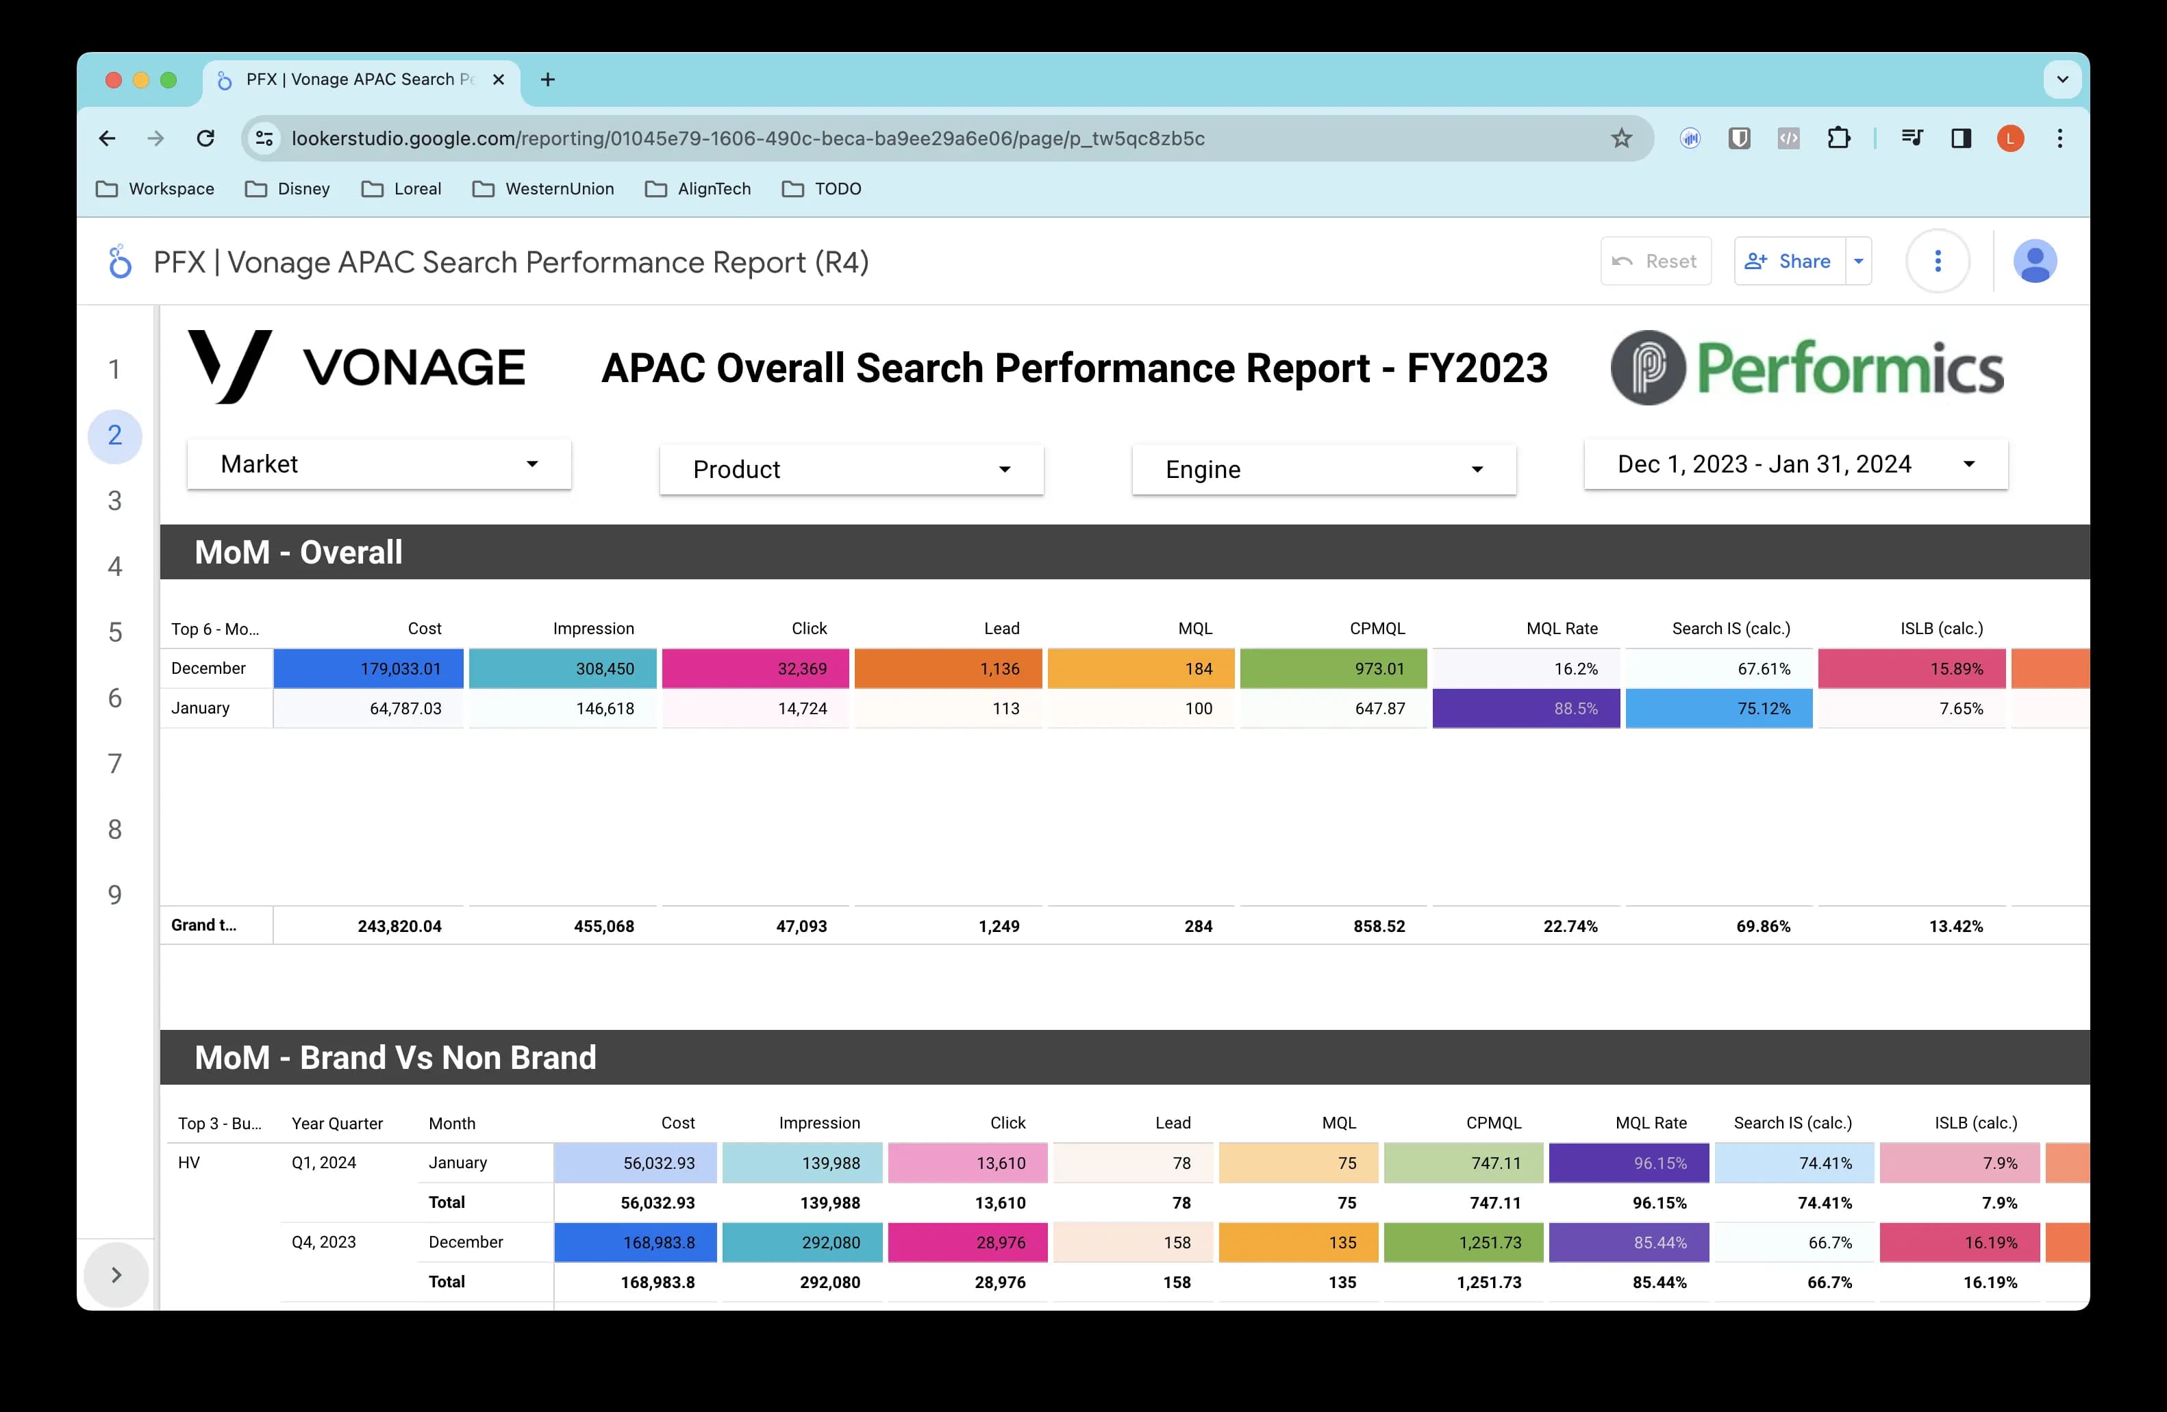Click the MQL Rate header in MoM Overall
Image resolution: width=2167 pixels, height=1412 pixels.
[x=1562, y=628]
